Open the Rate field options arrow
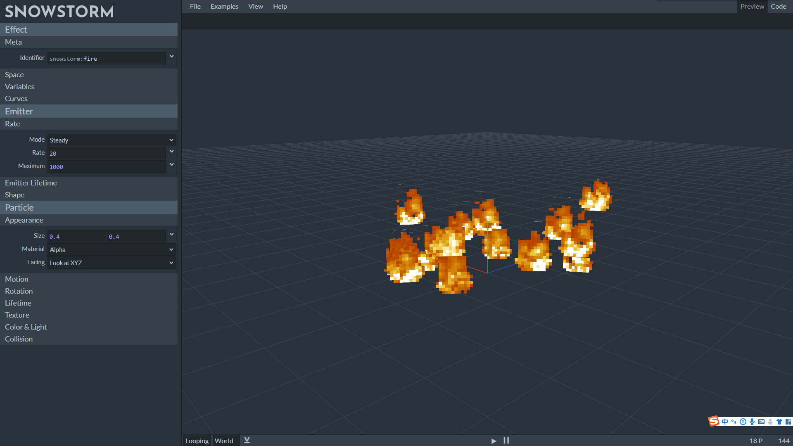This screenshot has width=793, height=446. [172, 152]
